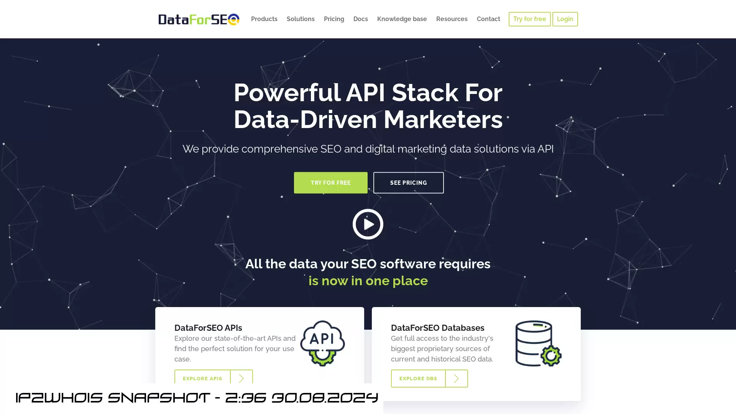Click the play button video icon

pyautogui.click(x=368, y=224)
